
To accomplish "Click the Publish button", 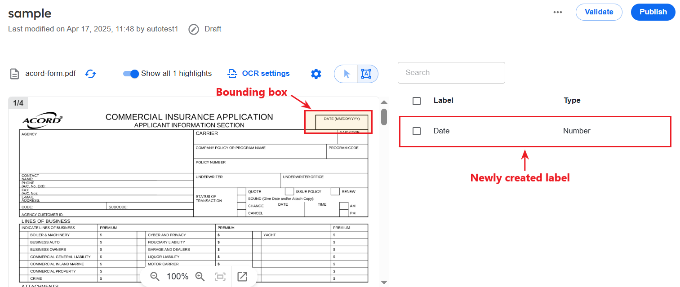I will pos(653,12).
